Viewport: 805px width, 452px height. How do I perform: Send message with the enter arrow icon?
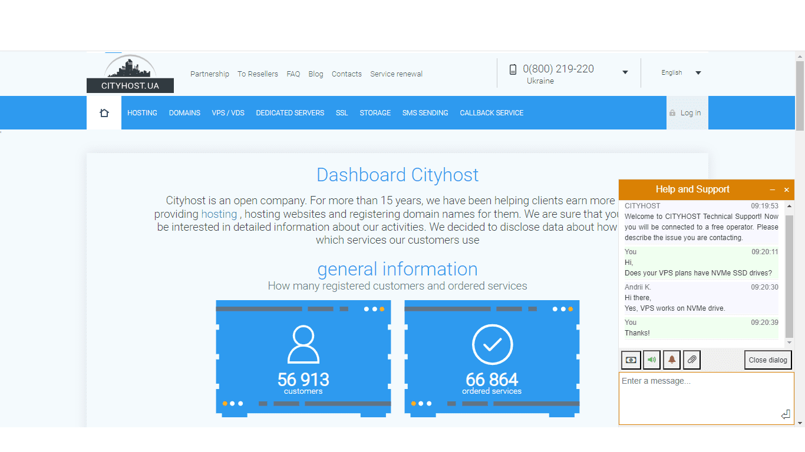(x=785, y=415)
